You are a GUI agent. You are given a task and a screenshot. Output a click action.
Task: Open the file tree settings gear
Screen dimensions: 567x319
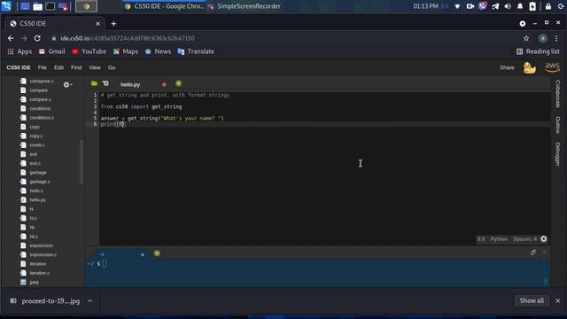click(67, 85)
